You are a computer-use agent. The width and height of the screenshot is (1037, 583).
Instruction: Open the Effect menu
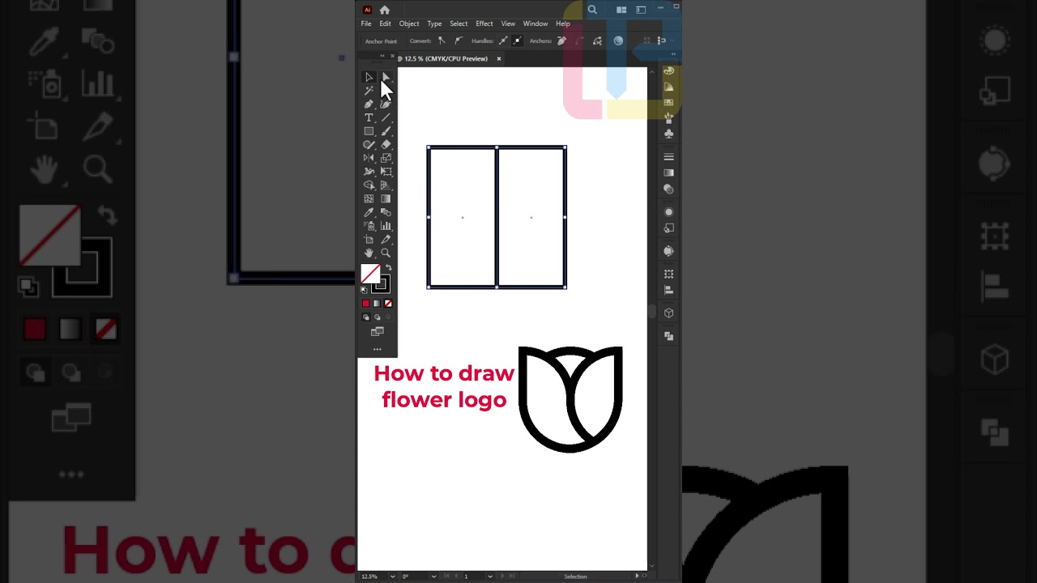tap(484, 23)
